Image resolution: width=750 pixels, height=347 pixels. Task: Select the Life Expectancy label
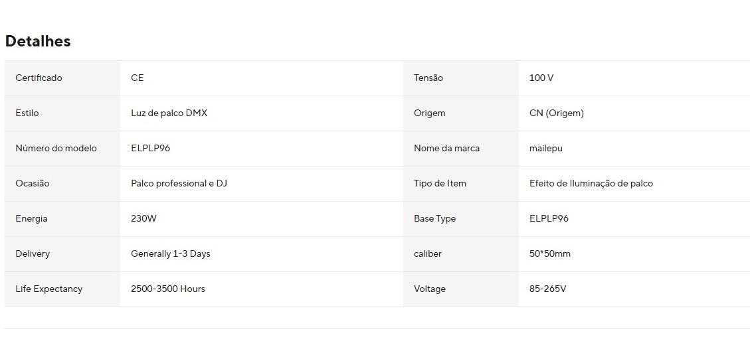[x=49, y=289]
